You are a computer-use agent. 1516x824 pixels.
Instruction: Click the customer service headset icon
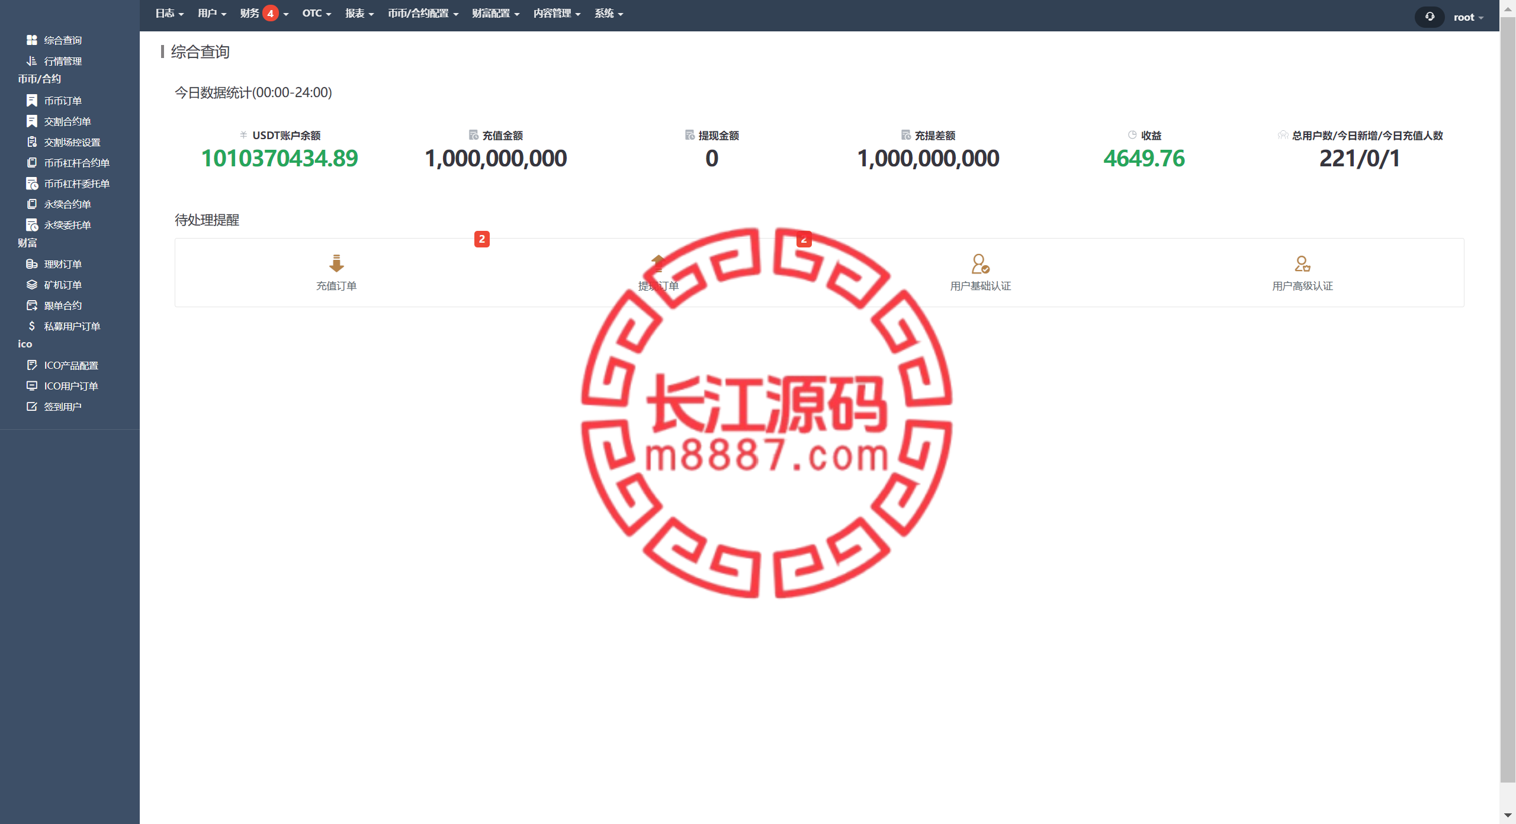[1430, 17]
